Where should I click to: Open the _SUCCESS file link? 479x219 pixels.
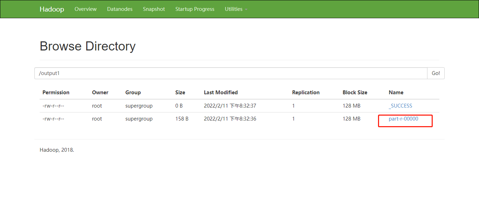[400, 106]
